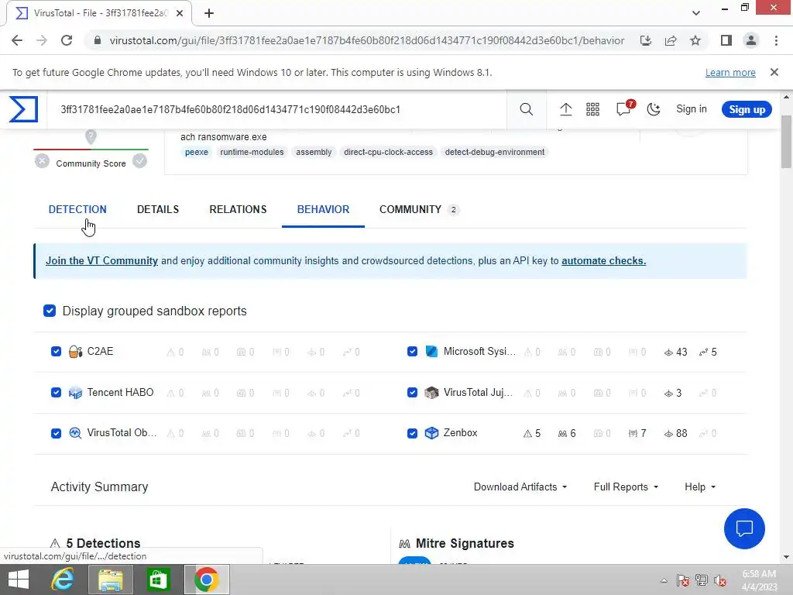Click the Zenbox sandbox cube icon
This screenshot has height=595, width=793.
(431, 433)
